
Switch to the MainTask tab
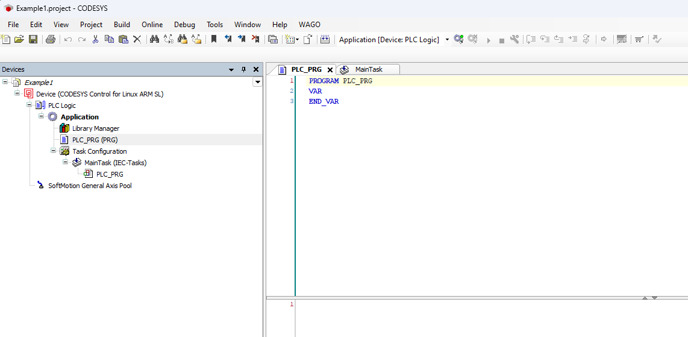point(368,69)
